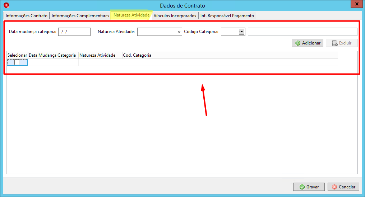Image resolution: width=365 pixels, height=197 pixels.
Task: Close the Dados de Contrato window
Action: [x=357, y=4]
